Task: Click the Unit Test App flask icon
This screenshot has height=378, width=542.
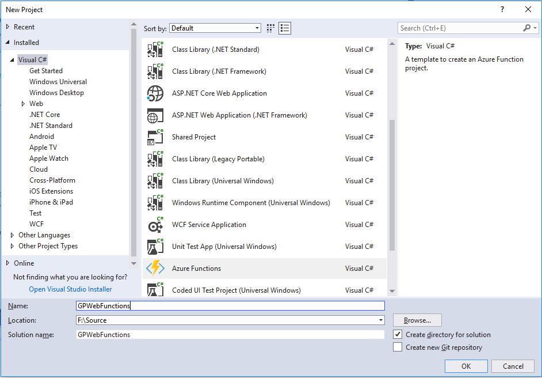Action: (x=155, y=247)
